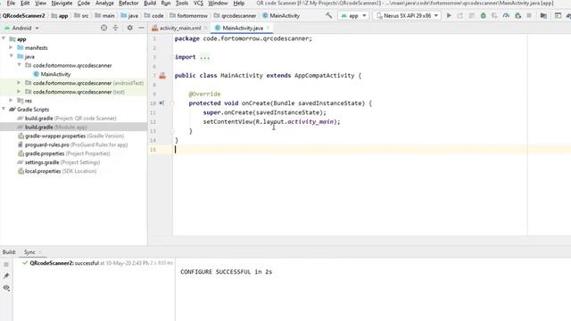
Task: Click the QRcodeScanner2 breadcrumb
Action: coord(23,16)
